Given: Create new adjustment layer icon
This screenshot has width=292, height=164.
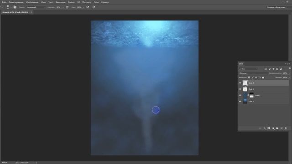Looking at the screenshot, I should [273, 128].
